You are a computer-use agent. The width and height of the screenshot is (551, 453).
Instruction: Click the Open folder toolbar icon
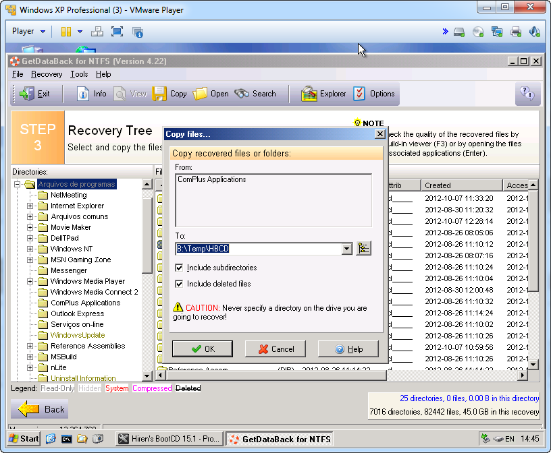pos(200,94)
